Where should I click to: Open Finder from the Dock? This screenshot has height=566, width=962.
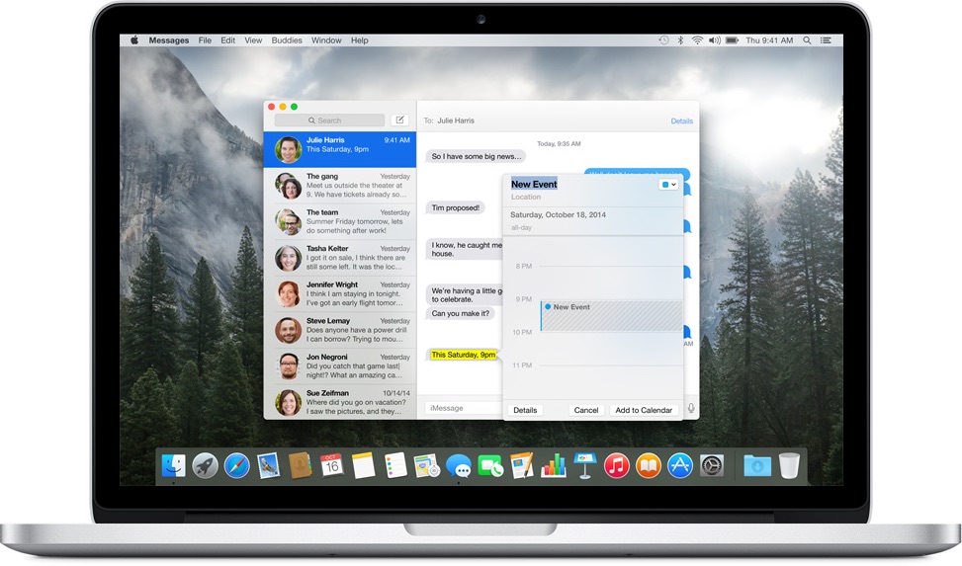[174, 466]
